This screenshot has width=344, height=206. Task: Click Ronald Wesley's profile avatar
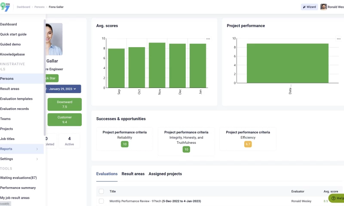[x=323, y=7]
